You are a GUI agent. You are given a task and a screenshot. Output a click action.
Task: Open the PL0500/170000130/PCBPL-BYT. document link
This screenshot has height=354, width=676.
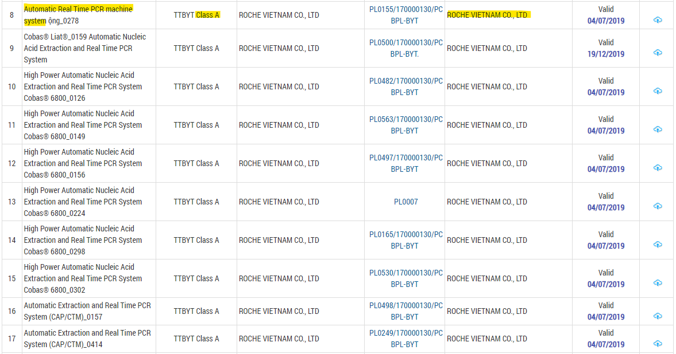click(405, 48)
